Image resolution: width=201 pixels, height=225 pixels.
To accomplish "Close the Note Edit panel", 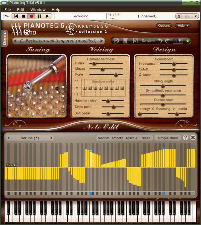I will 193,138.
